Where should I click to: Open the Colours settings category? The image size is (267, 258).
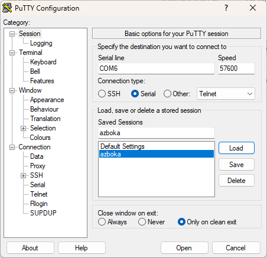click(40, 138)
